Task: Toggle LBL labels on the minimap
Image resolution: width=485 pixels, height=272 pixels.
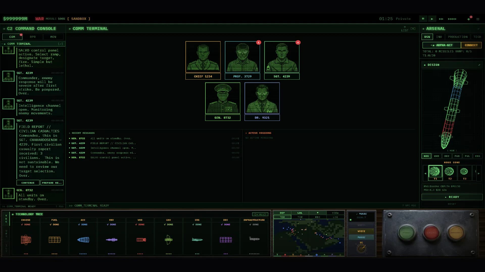Action: click(x=300, y=213)
